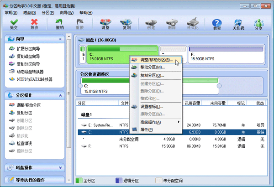Click the 放弃 (Discard) toolbar icon

(x=34, y=24)
